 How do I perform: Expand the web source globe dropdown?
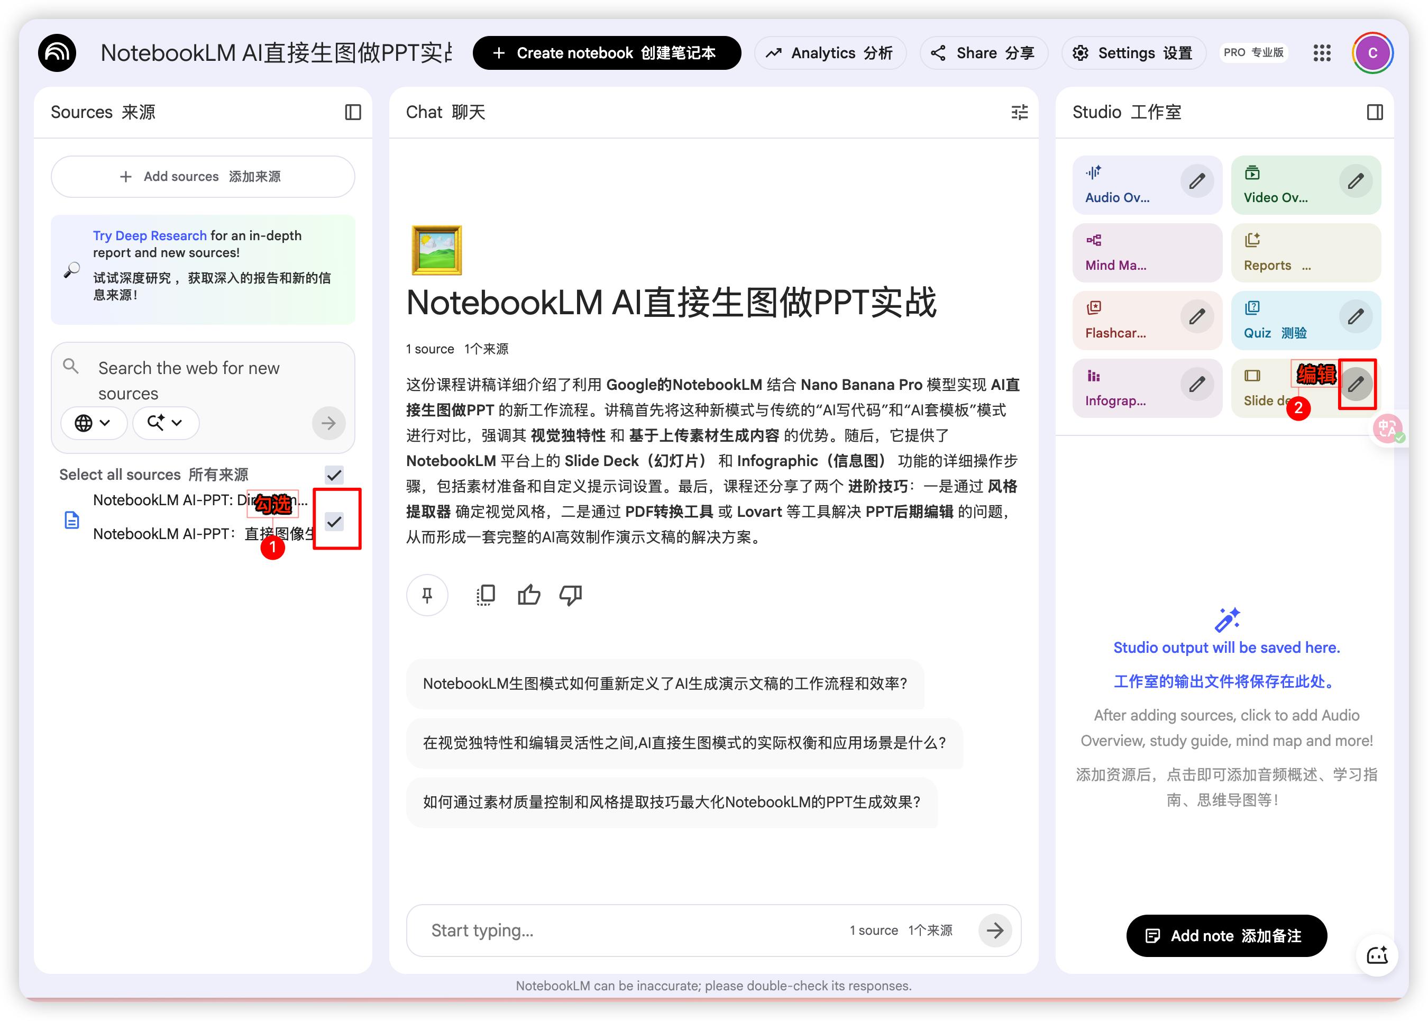click(x=93, y=423)
